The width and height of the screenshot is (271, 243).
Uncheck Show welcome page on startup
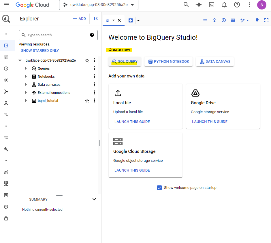159,188
